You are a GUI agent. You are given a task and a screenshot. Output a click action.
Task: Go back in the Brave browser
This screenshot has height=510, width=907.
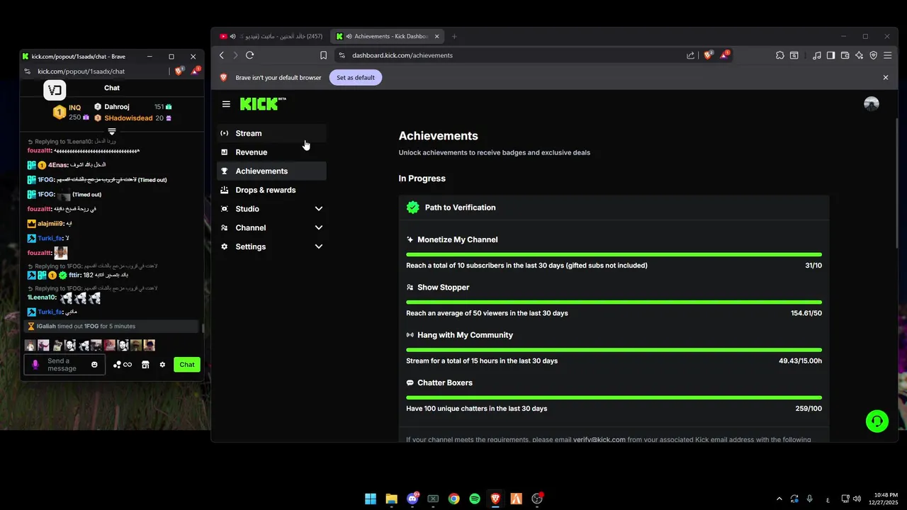tap(222, 55)
